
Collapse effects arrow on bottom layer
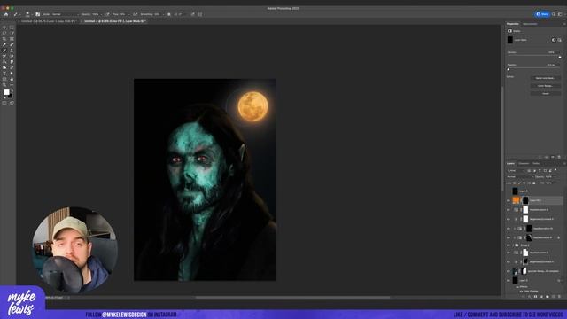(x=560, y=281)
